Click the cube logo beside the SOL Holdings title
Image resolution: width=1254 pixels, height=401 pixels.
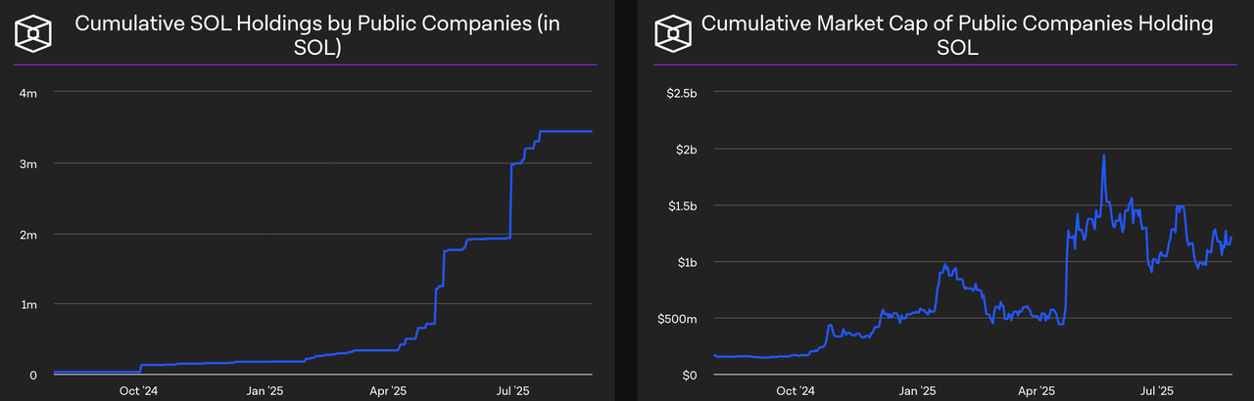[32, 35]
